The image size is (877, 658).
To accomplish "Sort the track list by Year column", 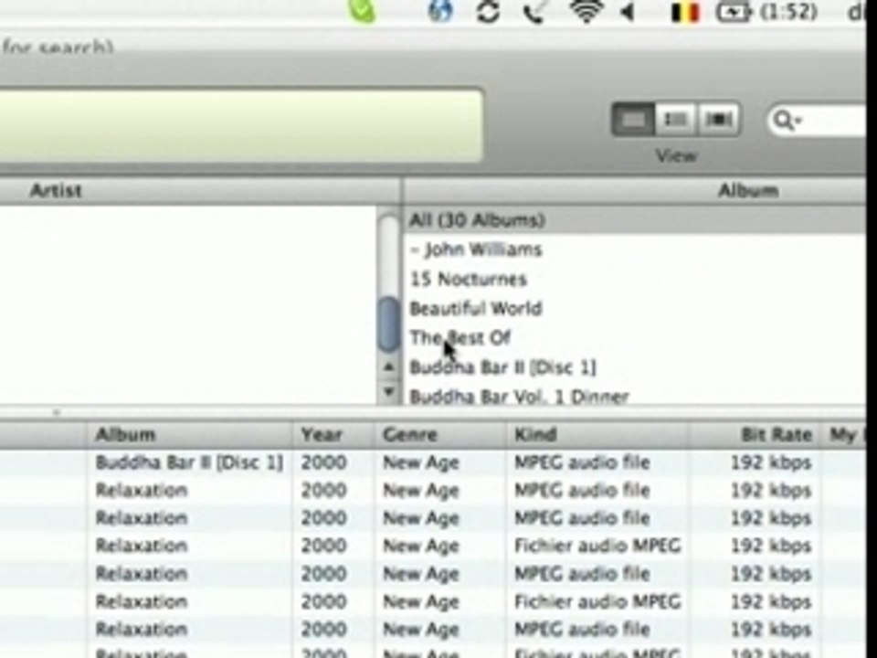I will (x=333, y=435).
